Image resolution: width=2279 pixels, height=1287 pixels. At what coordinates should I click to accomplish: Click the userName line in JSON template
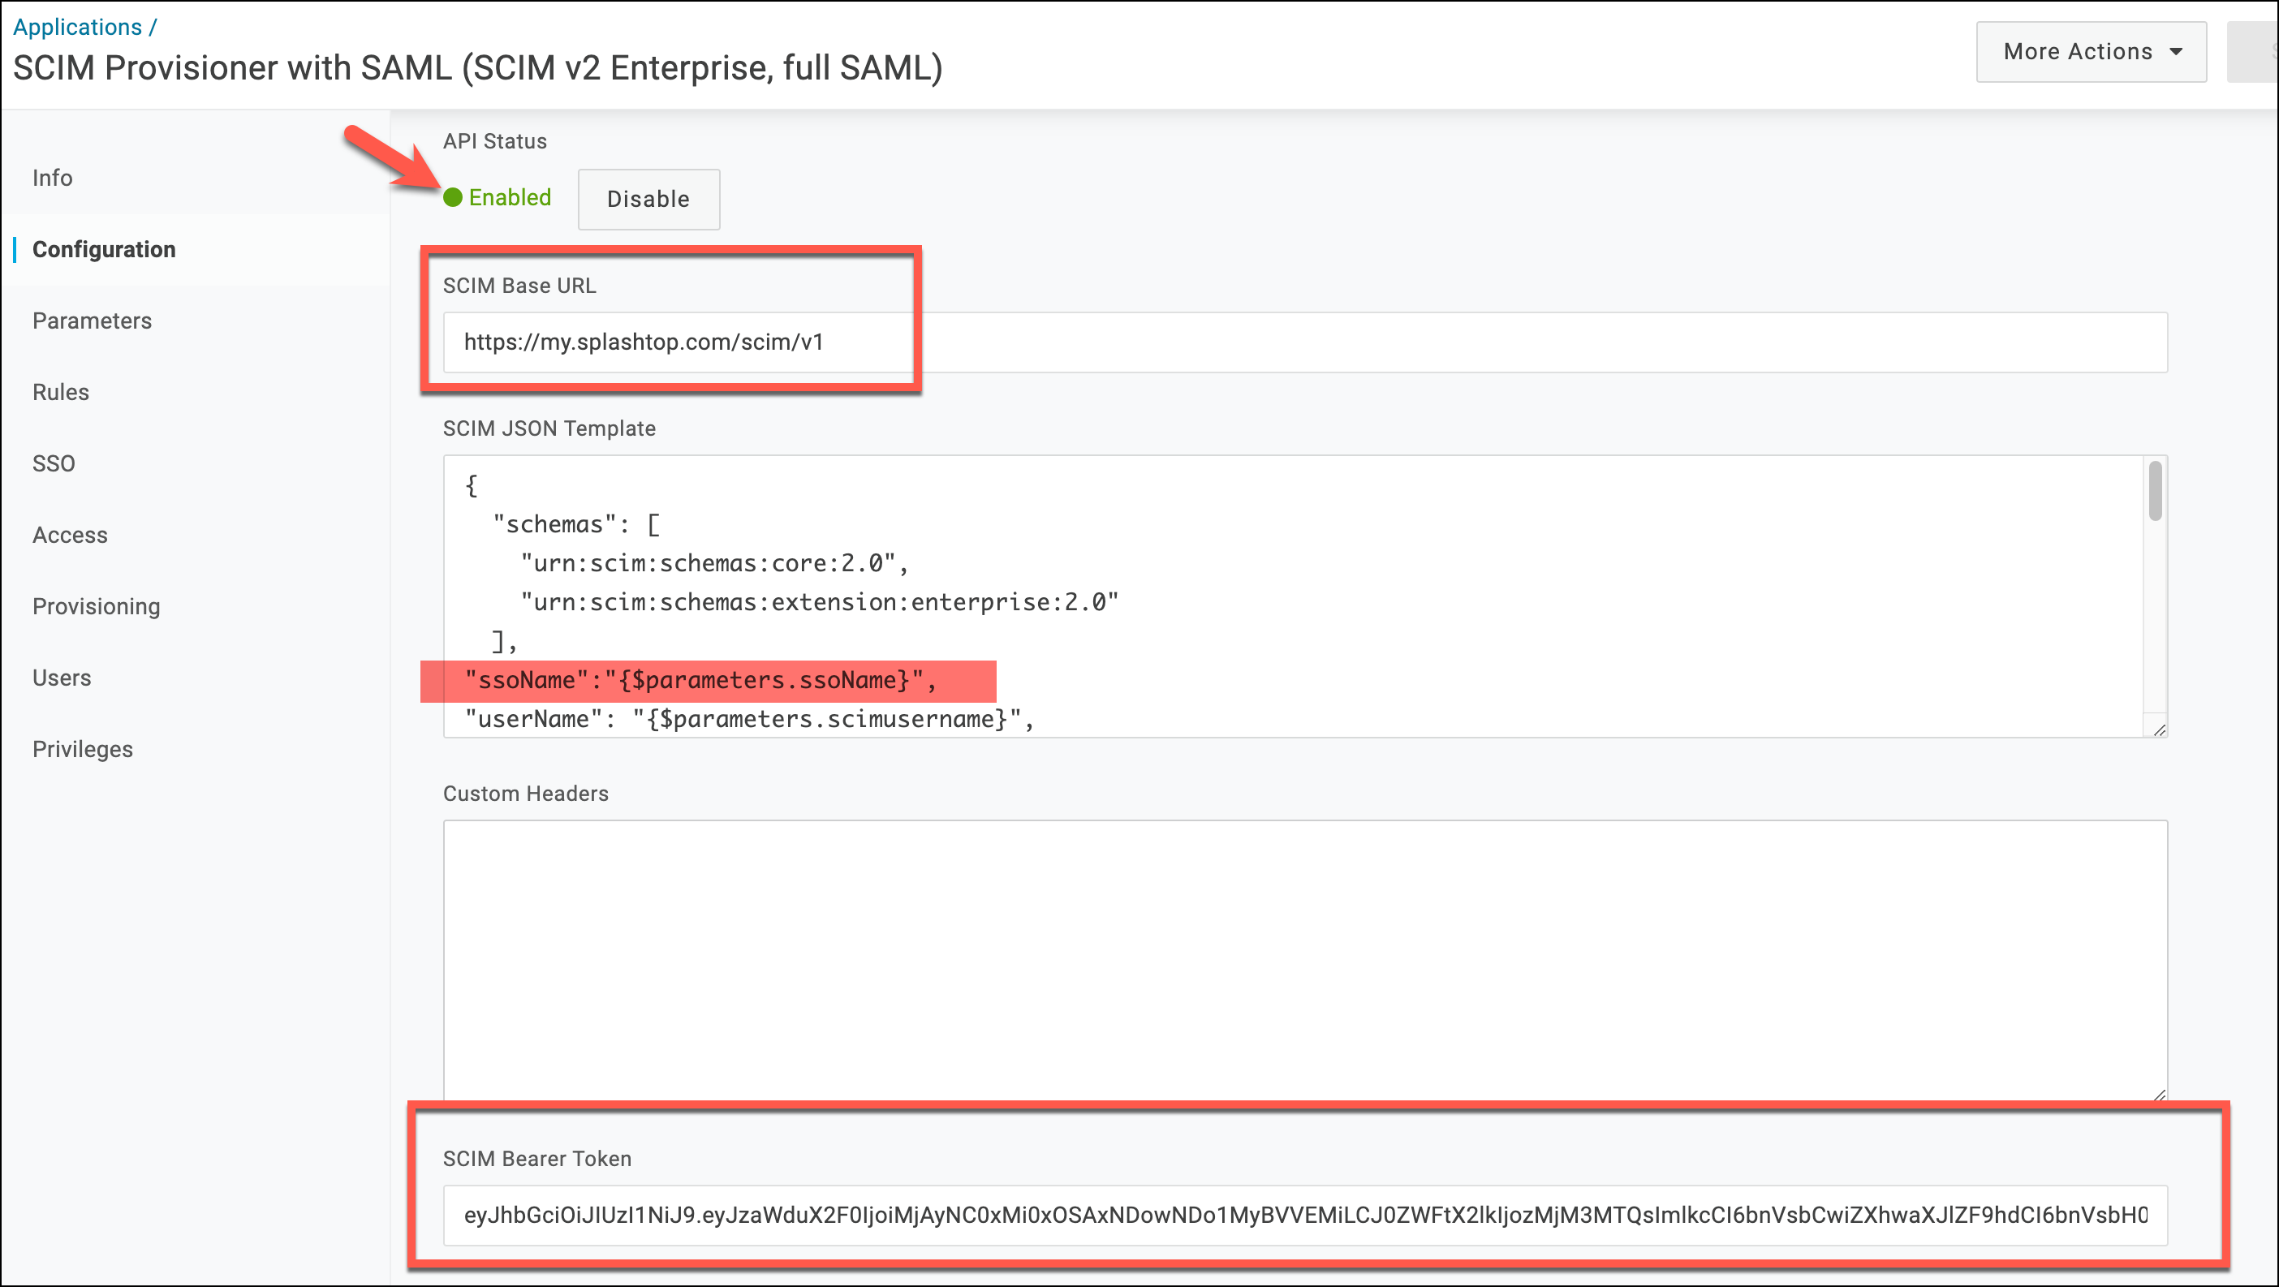coord(749,719)
